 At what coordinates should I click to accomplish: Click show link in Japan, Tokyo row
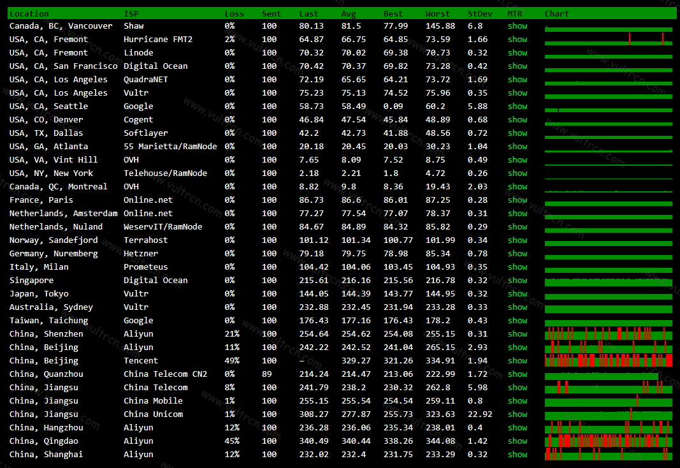[517, 294]
